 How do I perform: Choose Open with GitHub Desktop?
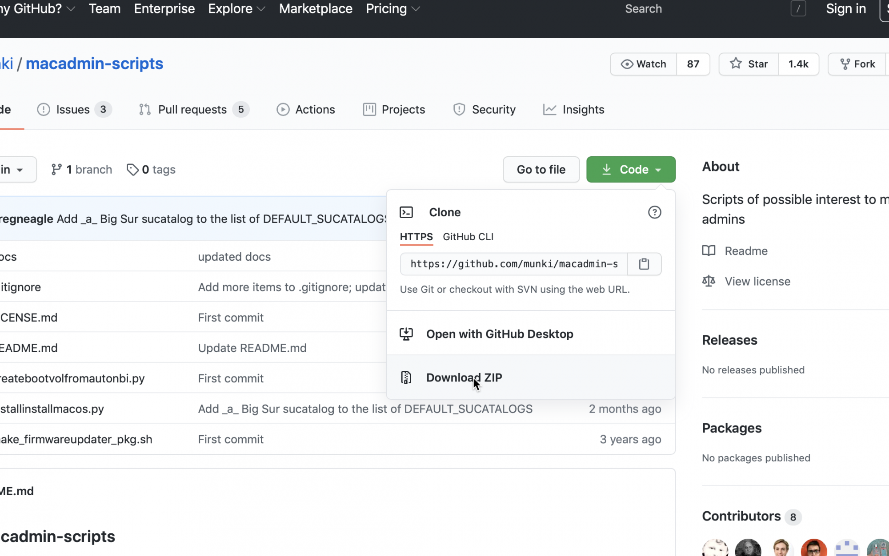(x=531, y=334)
